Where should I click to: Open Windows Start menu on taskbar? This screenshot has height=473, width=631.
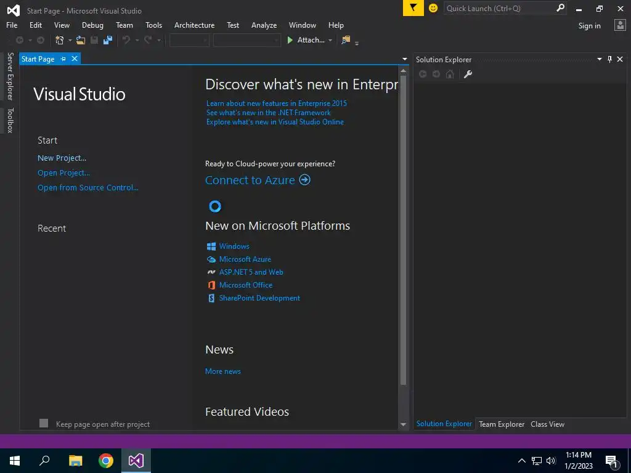(15, 461)
